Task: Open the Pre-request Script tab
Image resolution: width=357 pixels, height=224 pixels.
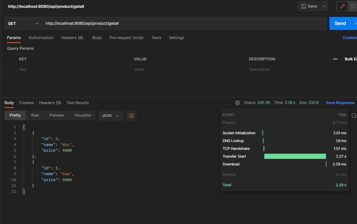Action: coord(126,38)
